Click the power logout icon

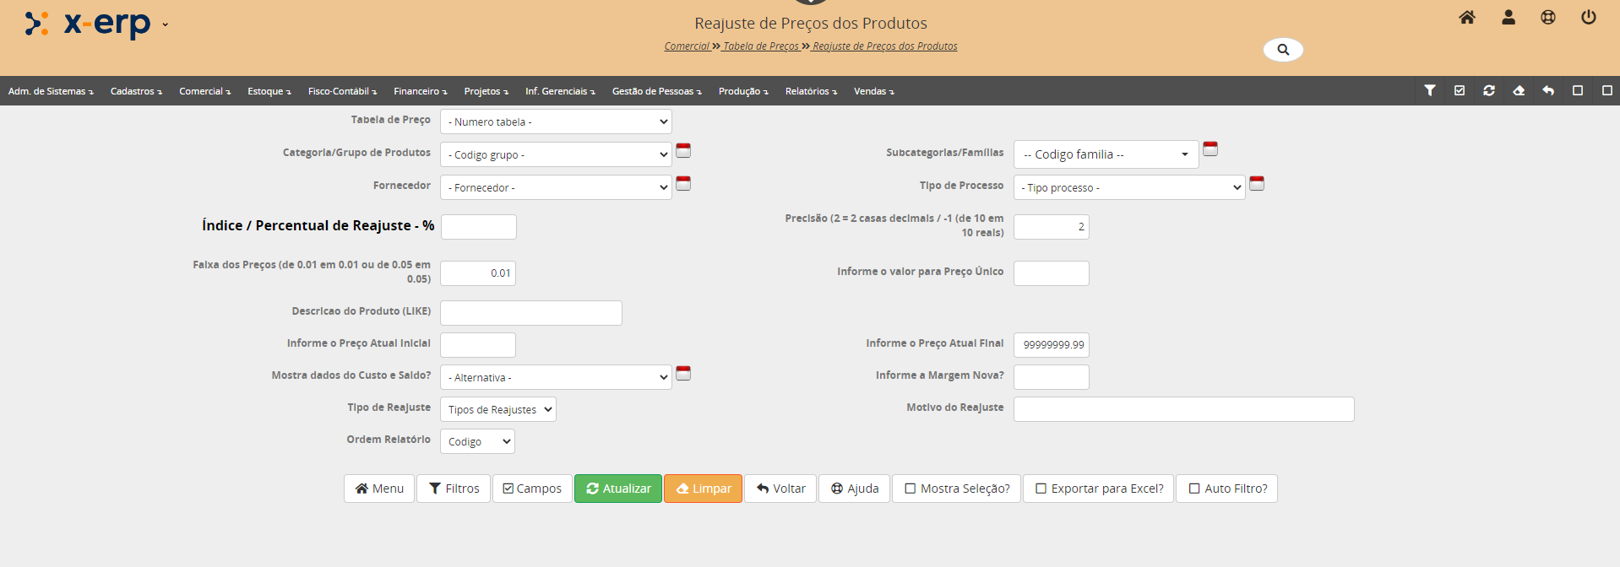pyautogui.click(x=1588, y=18)
